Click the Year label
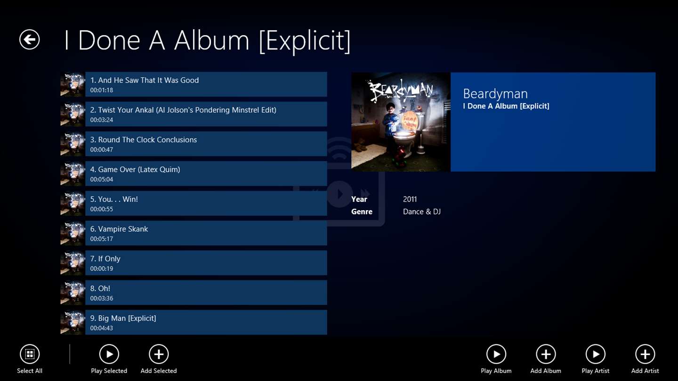The height and width of the screenshot is (381, 678). pyautogui.click(x=359, y=199)
